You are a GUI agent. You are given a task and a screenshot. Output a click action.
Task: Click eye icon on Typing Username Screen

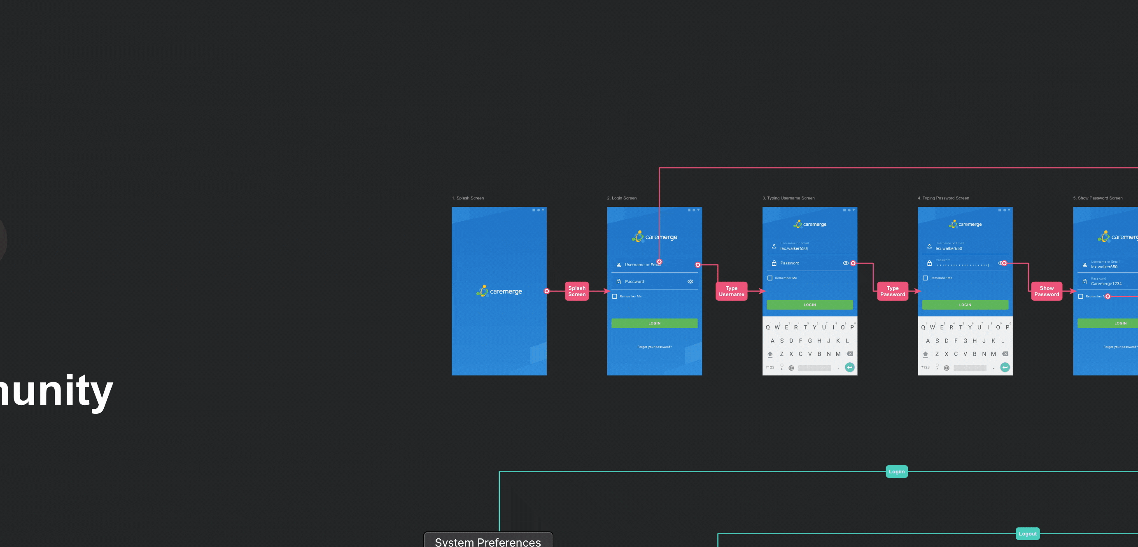846,263
